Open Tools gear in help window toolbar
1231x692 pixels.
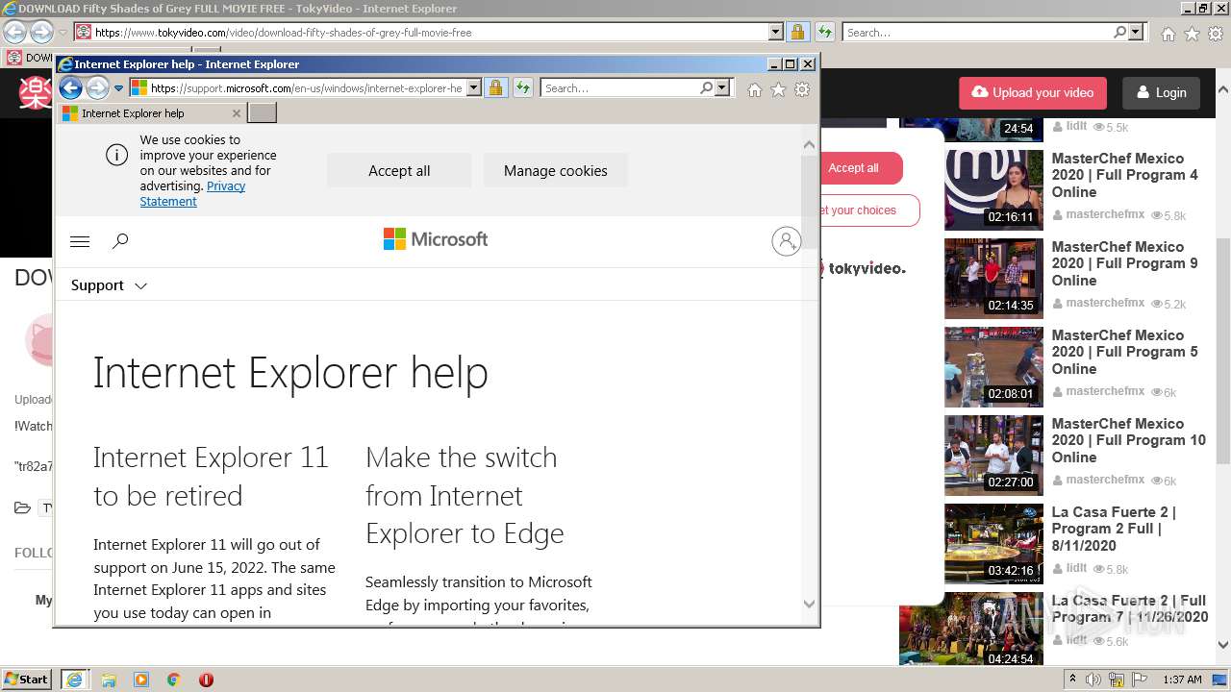point(802,89)
